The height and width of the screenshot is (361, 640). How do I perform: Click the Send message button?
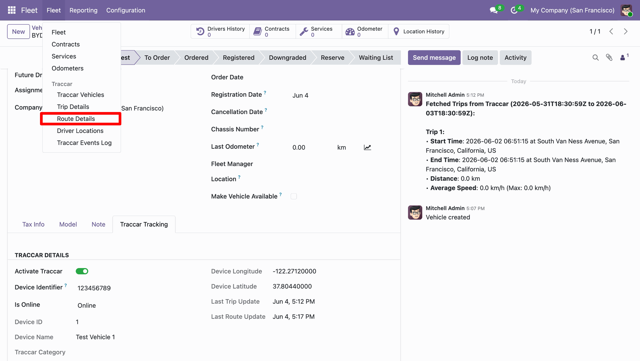click(434, 58)
